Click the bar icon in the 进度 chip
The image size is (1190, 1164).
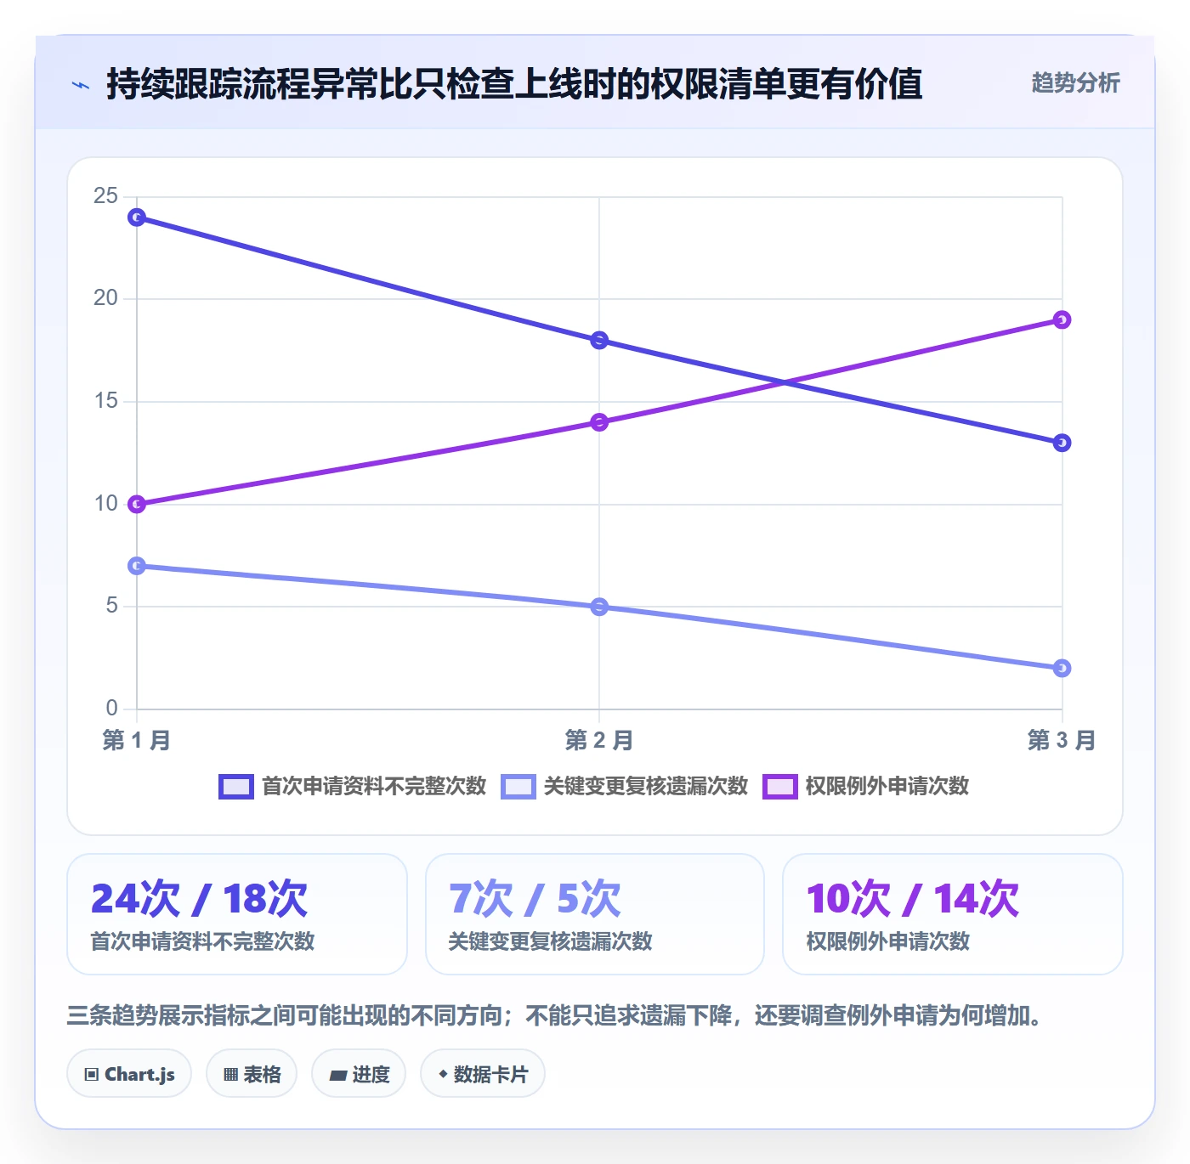337,1076
